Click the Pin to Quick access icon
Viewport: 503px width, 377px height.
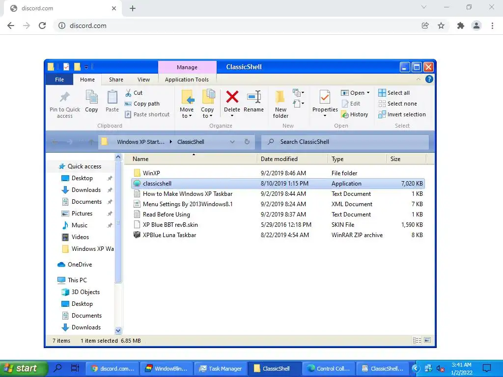tap(65, 97)
